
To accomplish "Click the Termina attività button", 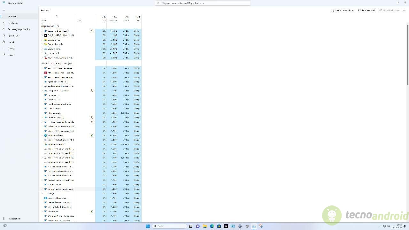I will (x=367, y=10).
